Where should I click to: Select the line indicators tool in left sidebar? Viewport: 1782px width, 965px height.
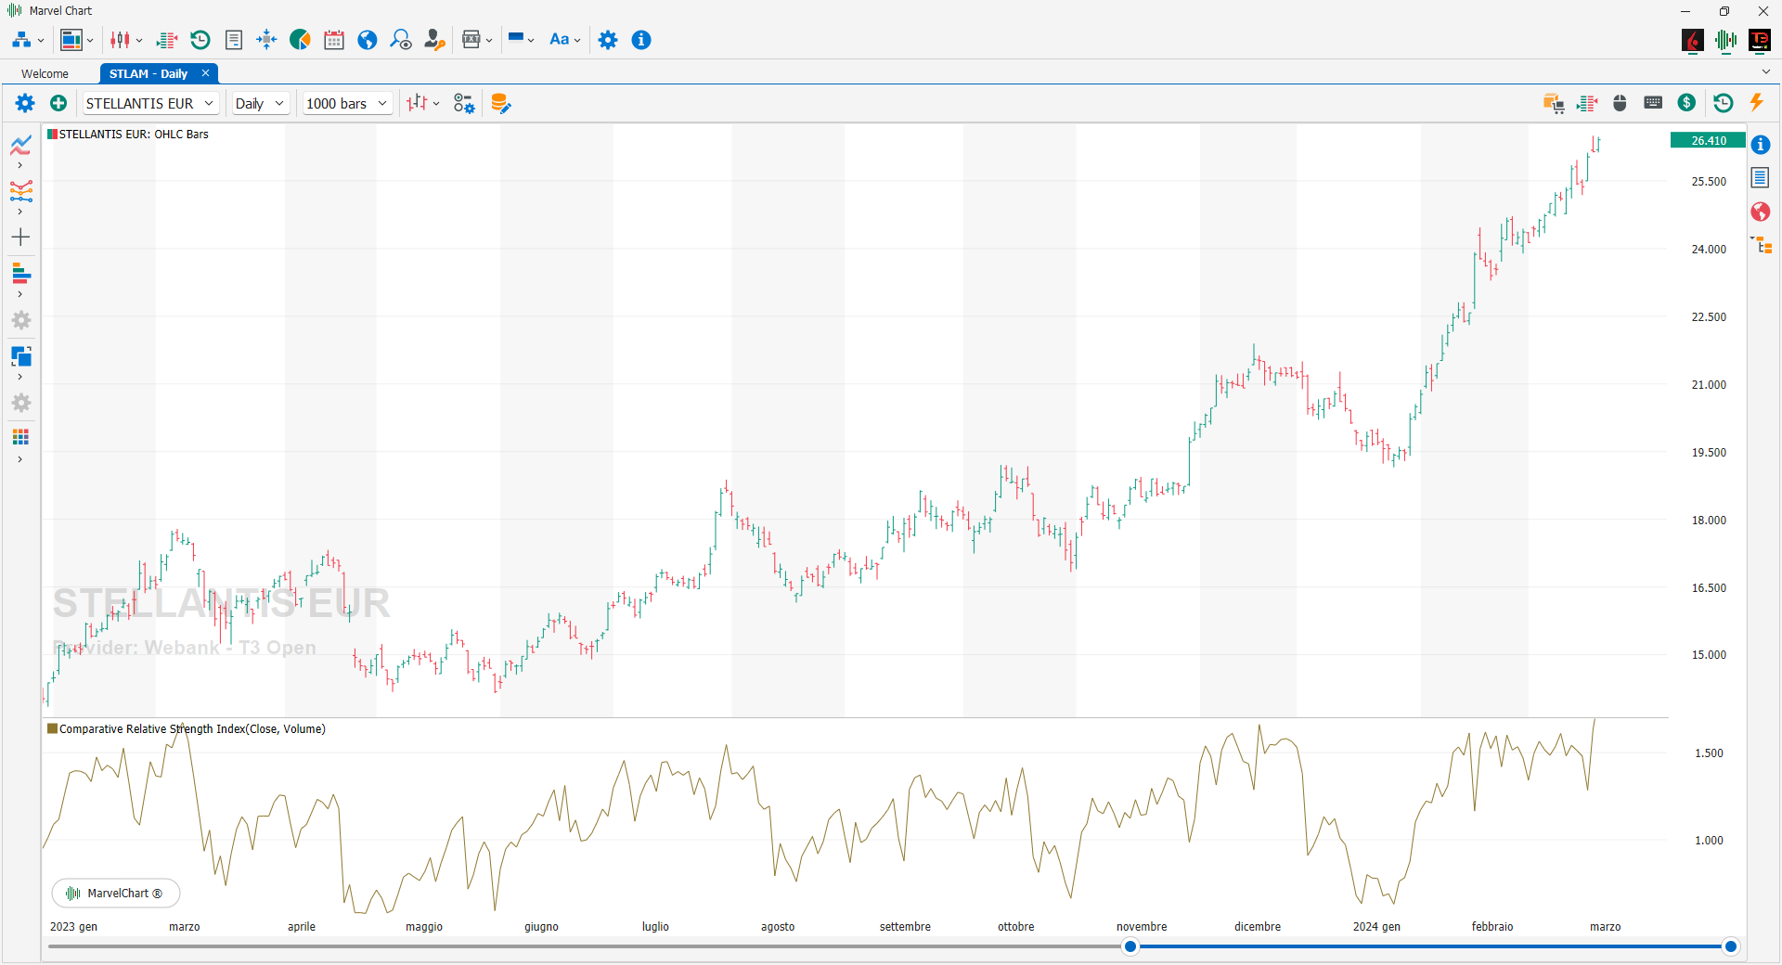21,146
